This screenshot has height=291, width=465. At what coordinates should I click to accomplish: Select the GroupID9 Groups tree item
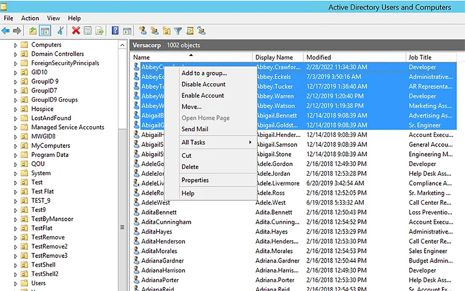coord(54,100)
